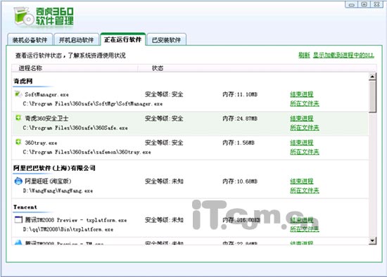Open the 已安装软件 tab
387x277 pixels.
[166, 40]
